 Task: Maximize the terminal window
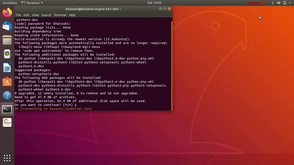point(165,9)
